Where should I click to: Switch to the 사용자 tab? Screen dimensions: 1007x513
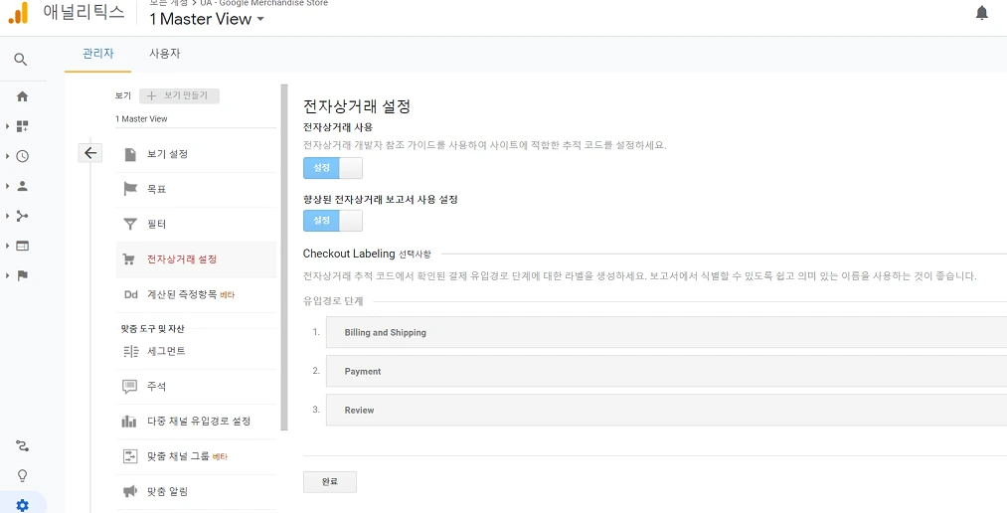point(164,54)
